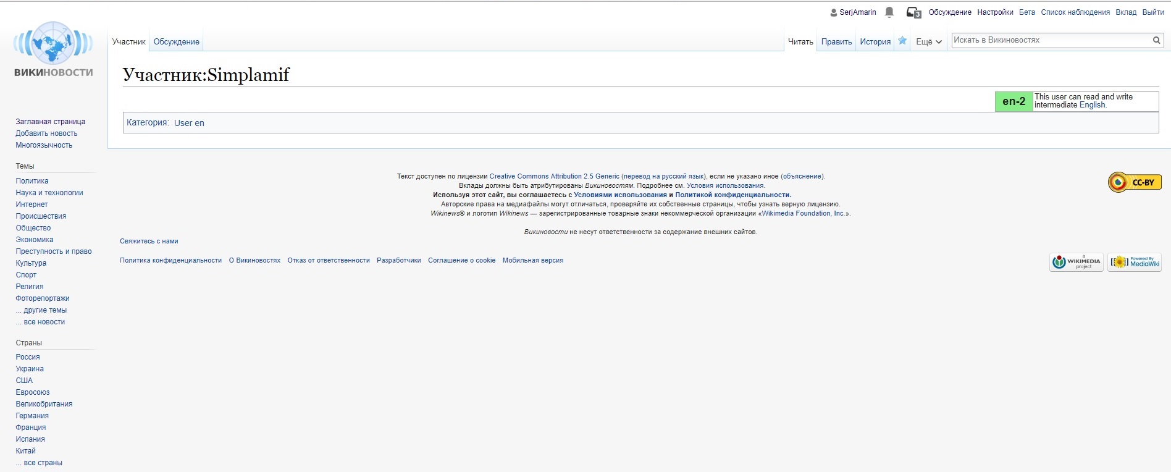Click the user icon next to SerjAmarin
The height and width of the screenshot is (472, 1171).
click(x=834, y=12)
